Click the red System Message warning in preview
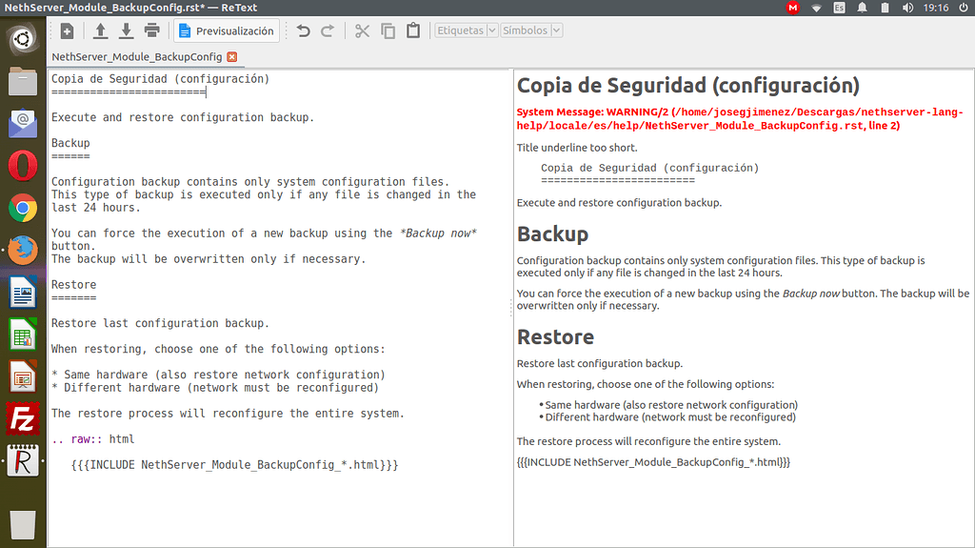 point(739,118)
